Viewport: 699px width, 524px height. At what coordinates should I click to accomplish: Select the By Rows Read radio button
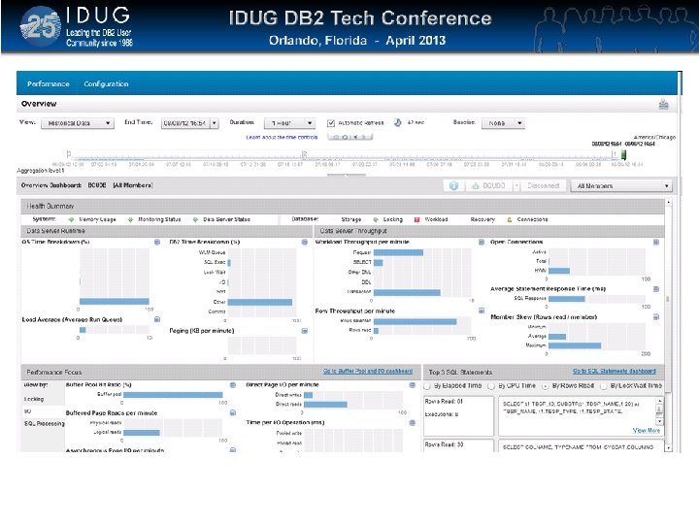coord(546,386)
